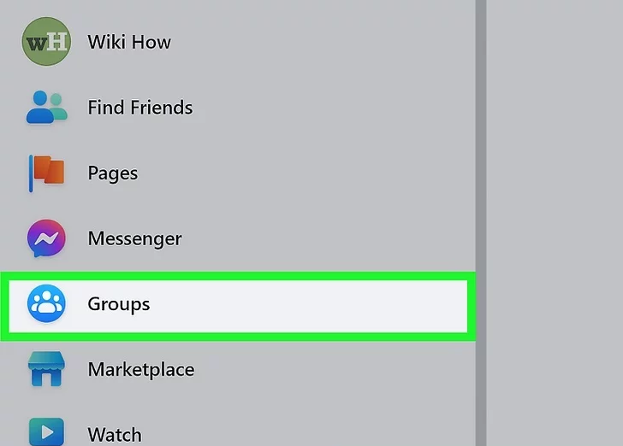Click the orange Pages flag icon

[x=46, y=173]
